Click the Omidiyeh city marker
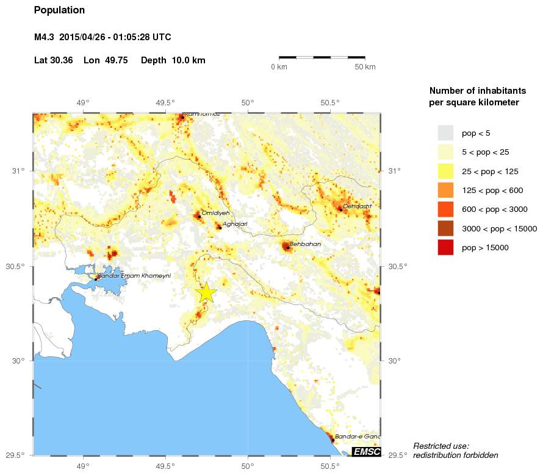Screen dimensions: 543x475 click(199, 216)
